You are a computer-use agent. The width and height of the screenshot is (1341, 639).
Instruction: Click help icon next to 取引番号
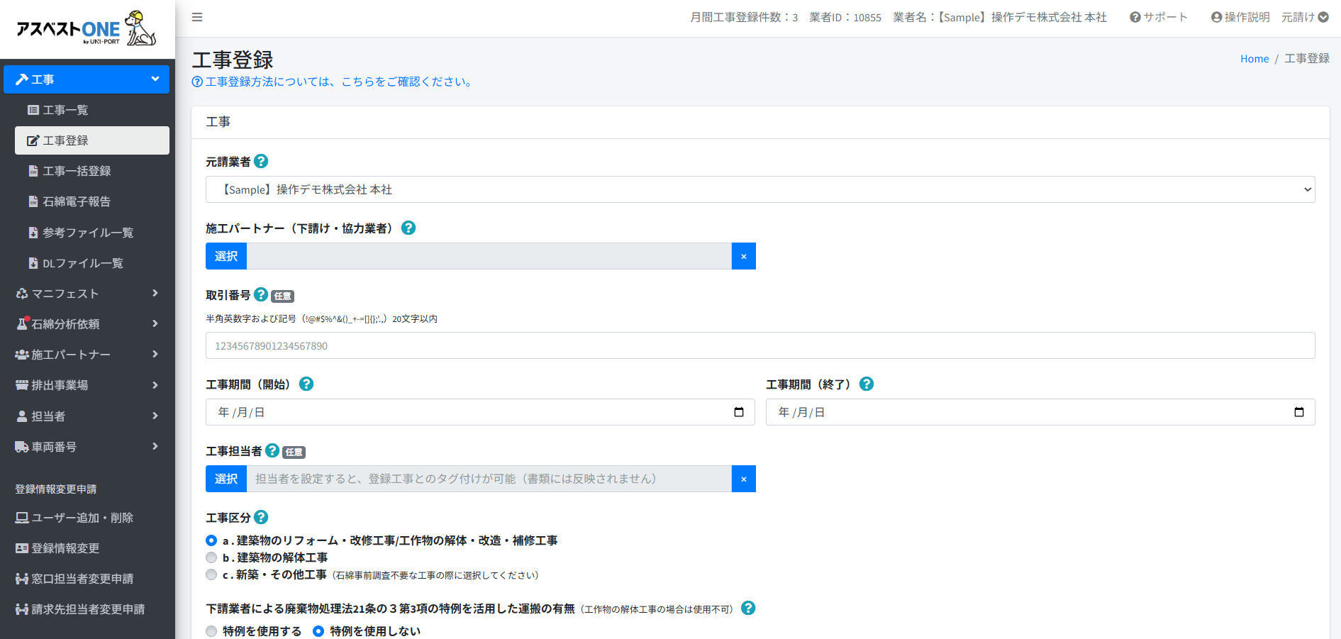[x=261, y=295]
